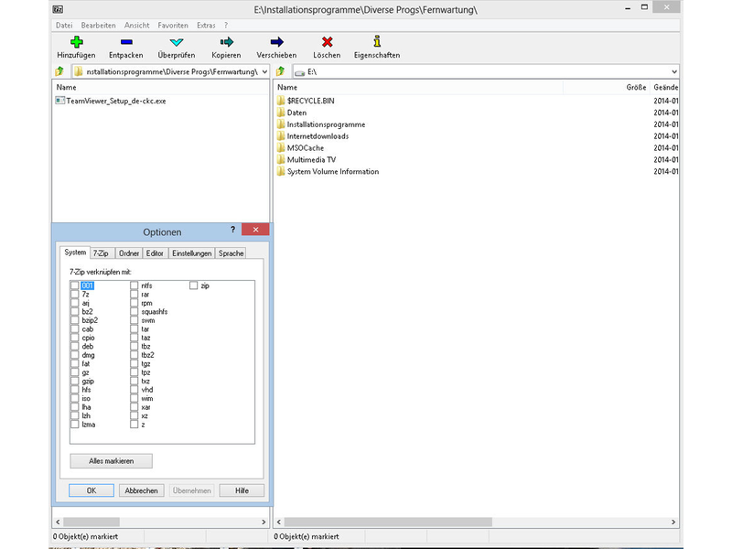
Task: Click the 7-Zip application icon in title bar
Action: pyautogui.click(x=58, y=9)
